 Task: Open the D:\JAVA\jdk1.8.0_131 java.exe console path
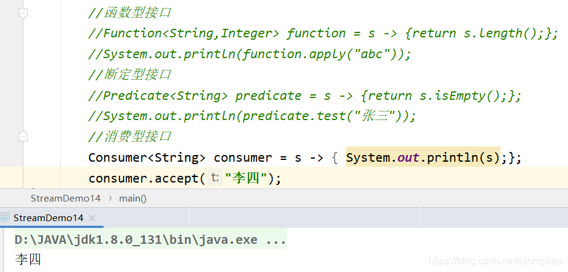(136, 240)
